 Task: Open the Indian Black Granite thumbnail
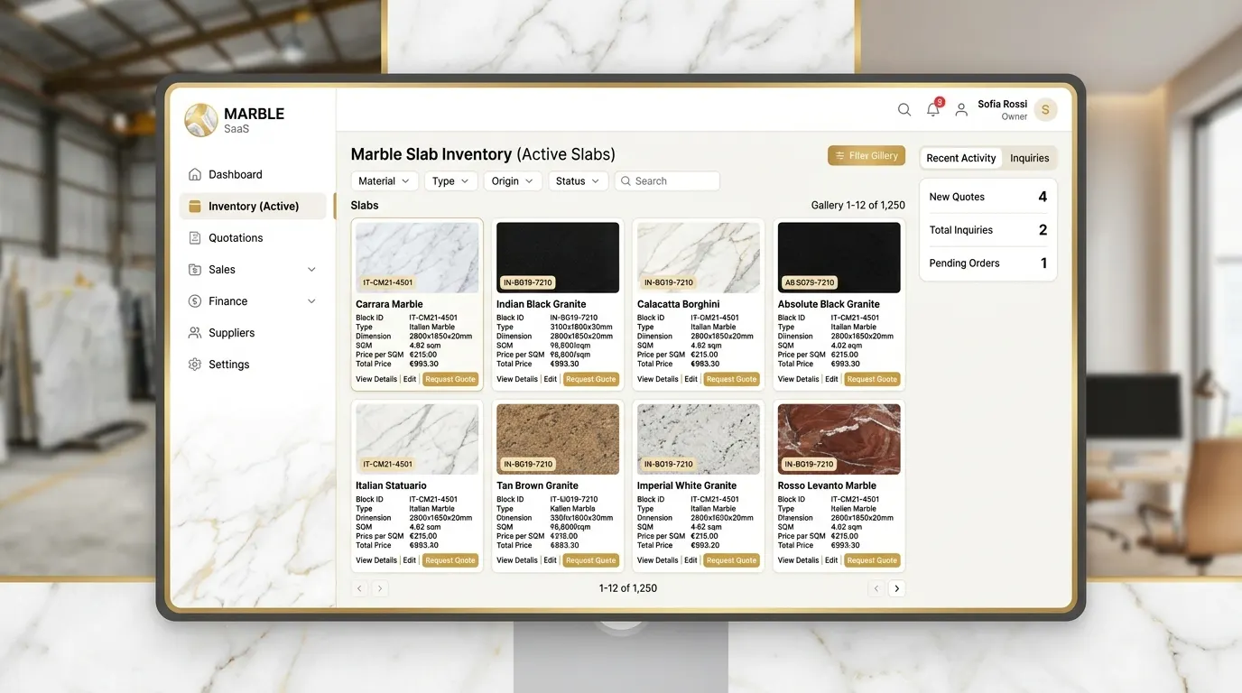[x=558, y=257]
